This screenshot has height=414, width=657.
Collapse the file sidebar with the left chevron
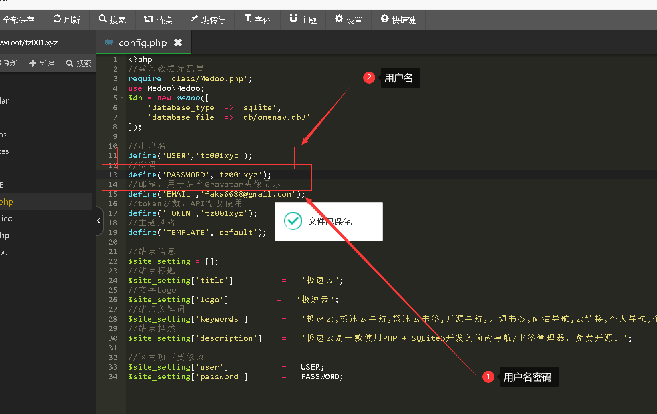click(99, 221)
